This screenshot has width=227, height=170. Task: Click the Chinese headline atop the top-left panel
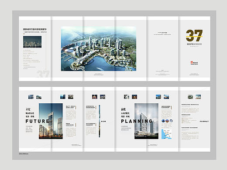(x=35, y=29)
